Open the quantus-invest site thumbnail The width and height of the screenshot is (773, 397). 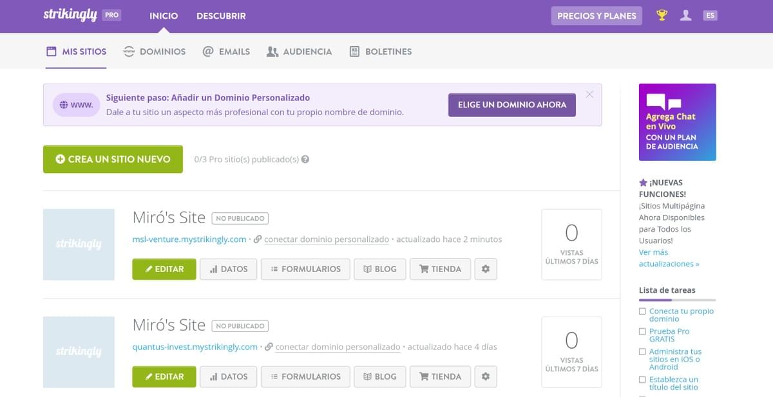pos(79,352)
